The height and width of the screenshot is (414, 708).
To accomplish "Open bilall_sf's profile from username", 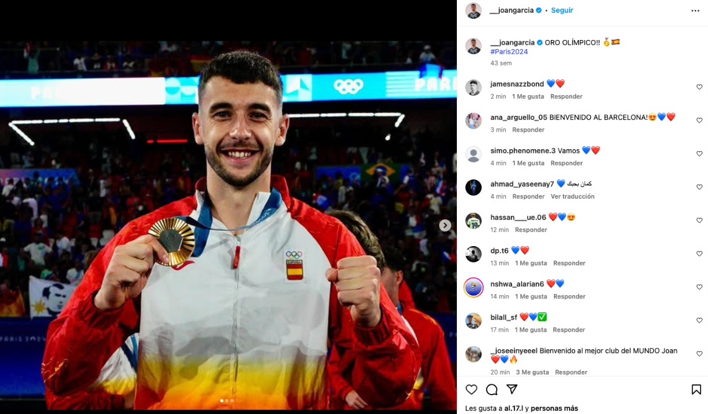I will tap(504, 318).
